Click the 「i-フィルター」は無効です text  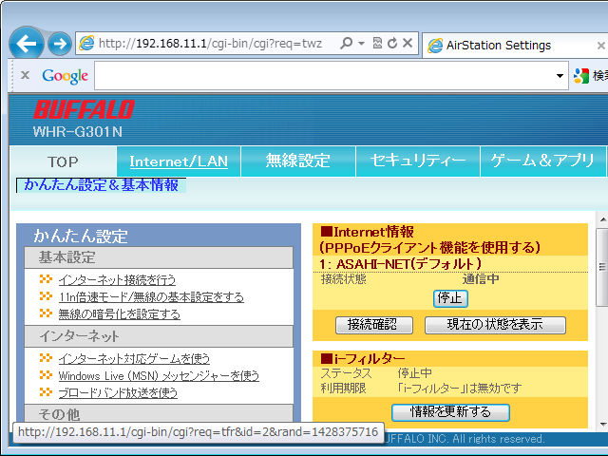pos(460,389)
